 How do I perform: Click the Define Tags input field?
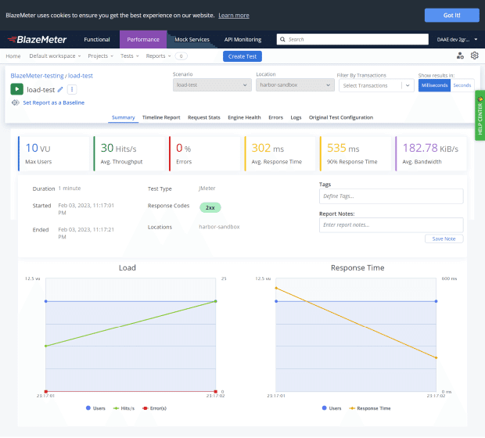coord(391,196)
